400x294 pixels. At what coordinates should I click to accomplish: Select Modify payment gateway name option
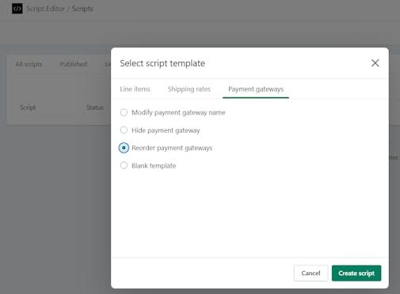point(124,112)
